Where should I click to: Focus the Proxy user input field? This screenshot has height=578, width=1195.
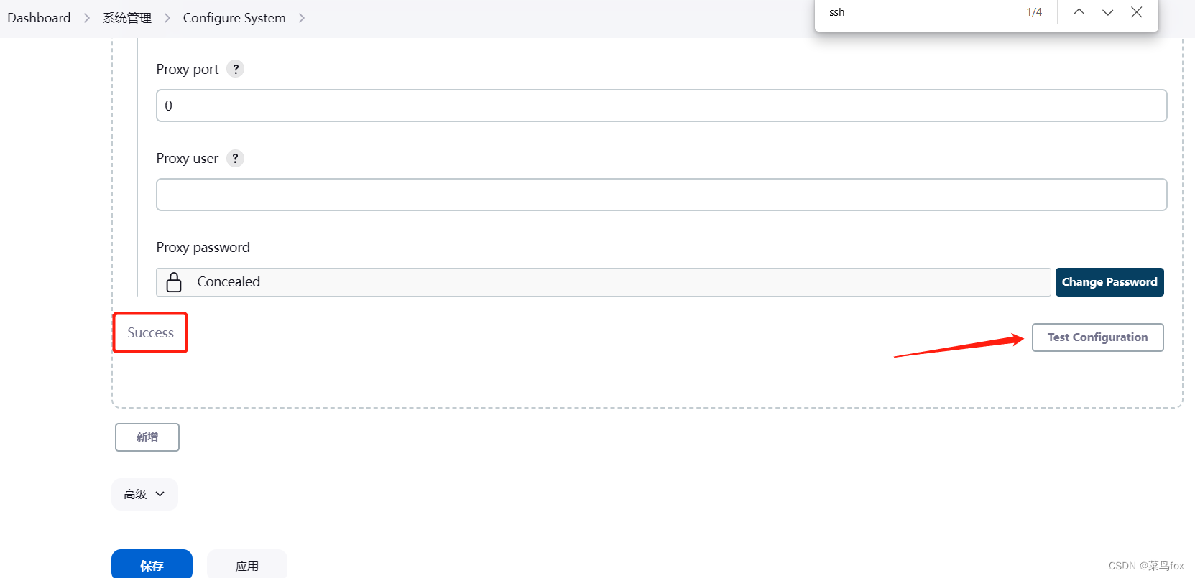[x=661, y=195]
